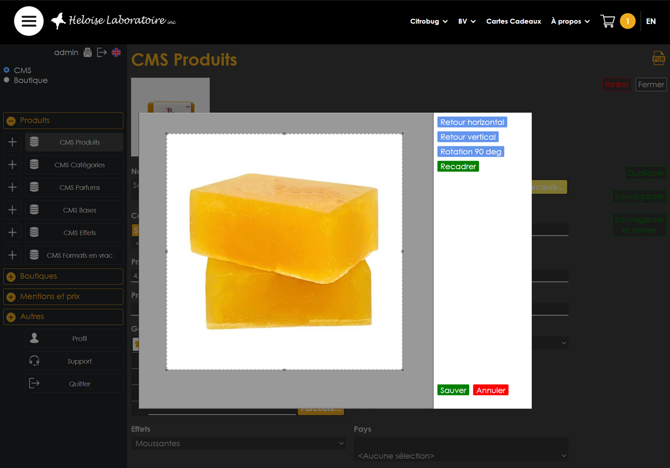The width and height of the screenshot is (670, 468).
Task: Click the soap image in crop area
Action: pos(284,252)
